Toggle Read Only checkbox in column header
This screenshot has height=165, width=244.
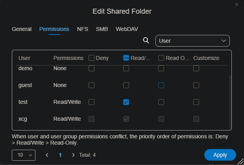[161, 58]
